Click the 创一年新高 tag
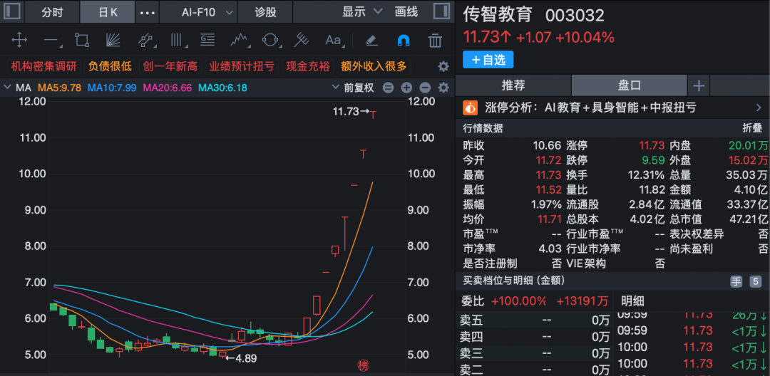Viewport: 770px width, 376px height. tap(170, 66)
